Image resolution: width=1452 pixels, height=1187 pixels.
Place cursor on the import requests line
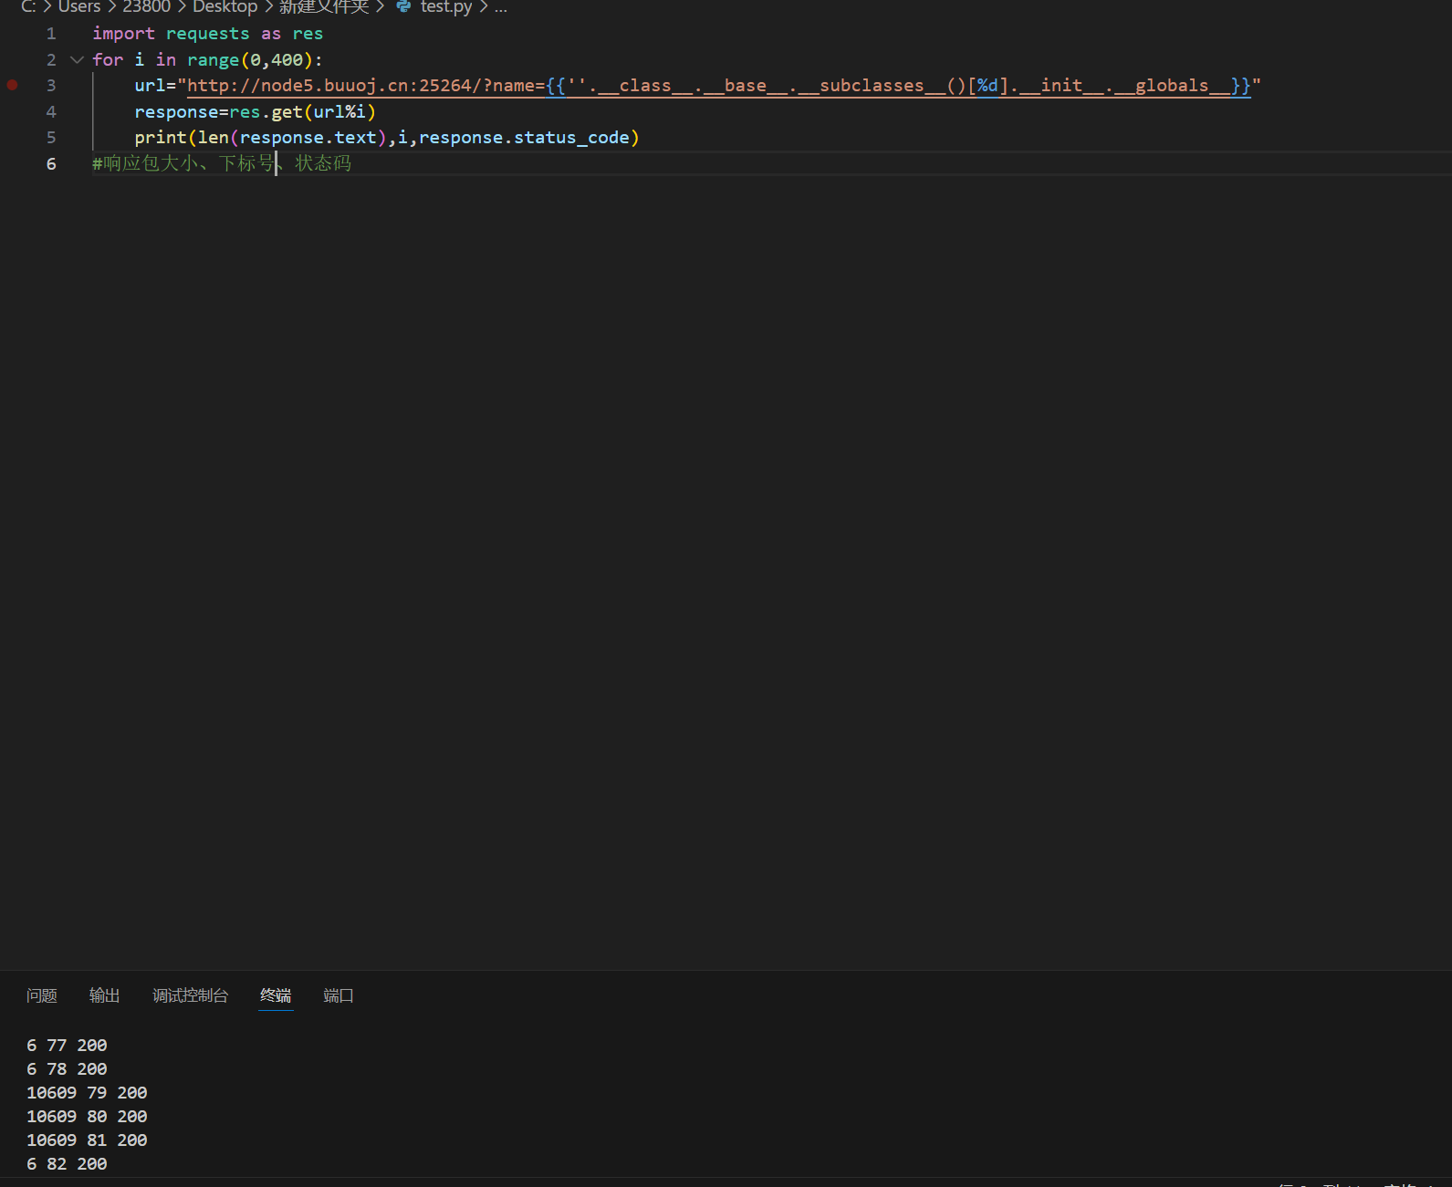207,34
